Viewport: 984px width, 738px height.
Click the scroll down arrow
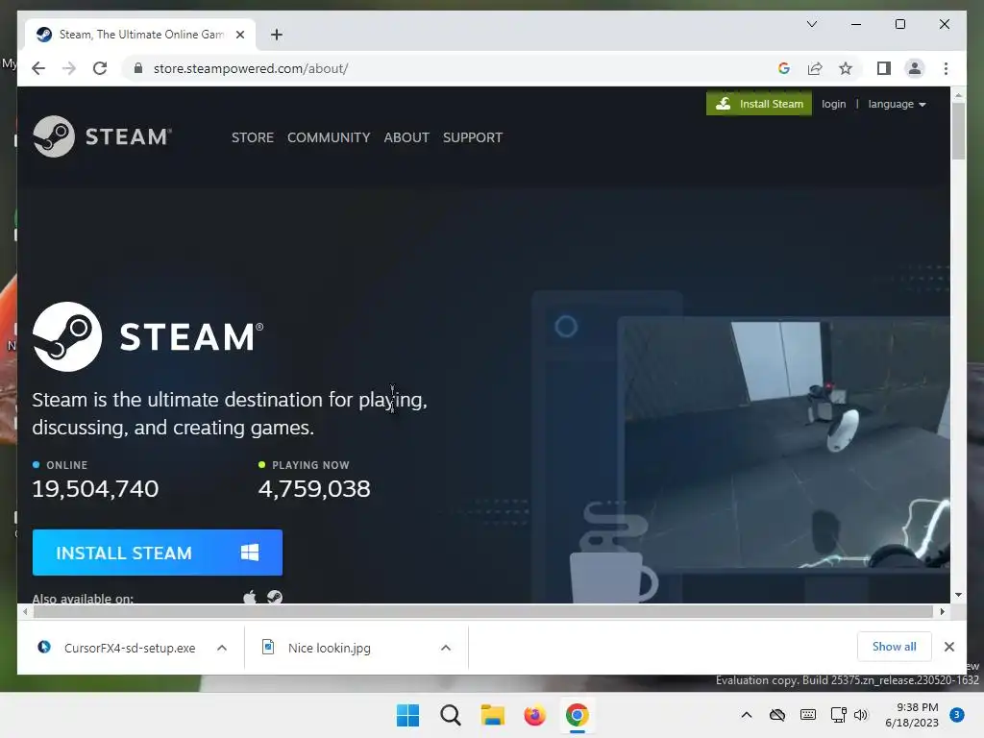[958, 594]
